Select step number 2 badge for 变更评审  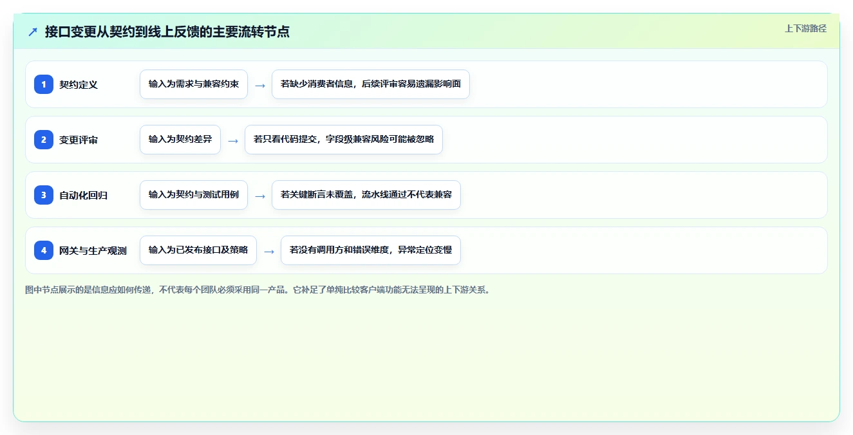tap(44, 140)
